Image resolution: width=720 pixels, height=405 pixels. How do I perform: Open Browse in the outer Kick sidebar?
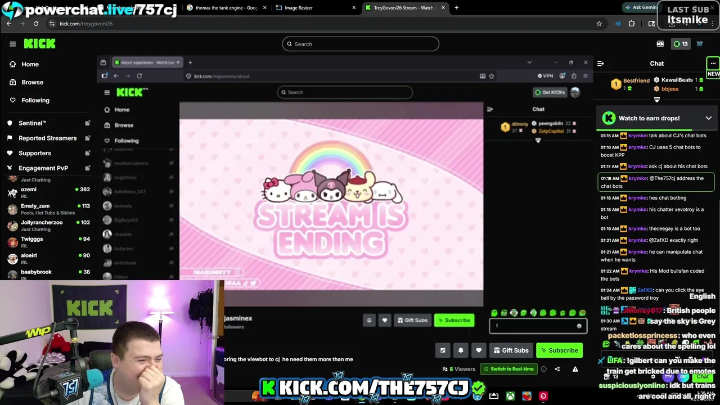[x=26, y=82]
